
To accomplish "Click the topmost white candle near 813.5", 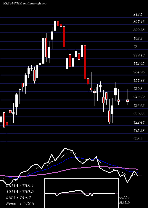I will tap(55, 26).
